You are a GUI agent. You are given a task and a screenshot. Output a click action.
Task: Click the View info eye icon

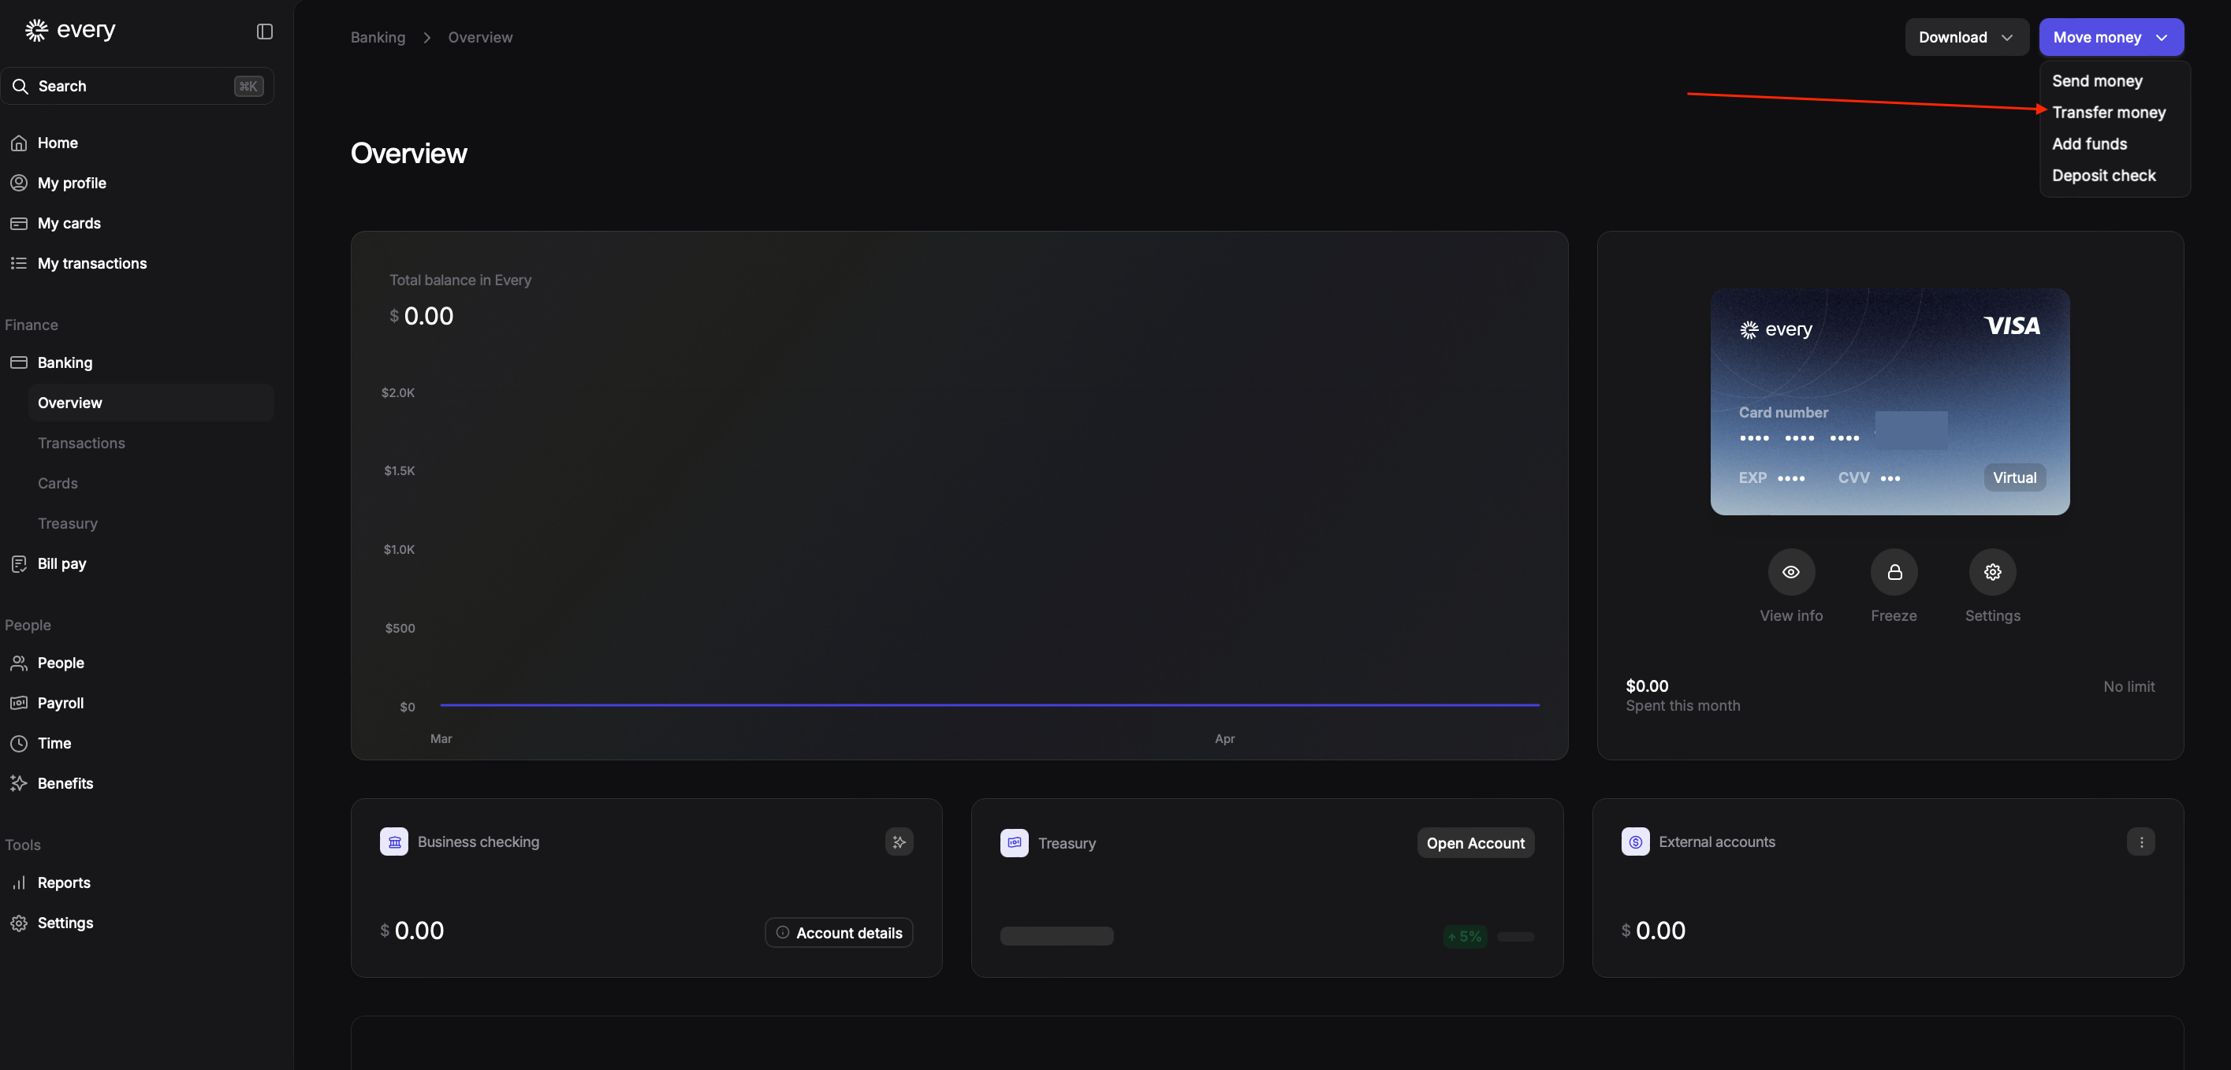point(1790,571)
